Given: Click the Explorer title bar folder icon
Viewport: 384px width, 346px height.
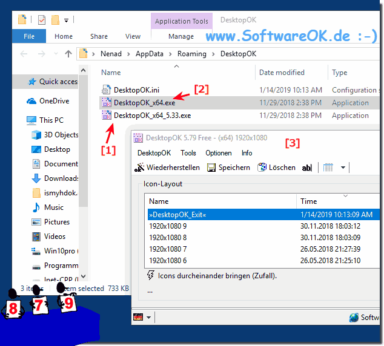Looking at the screenshot, I should pos(22,19).
